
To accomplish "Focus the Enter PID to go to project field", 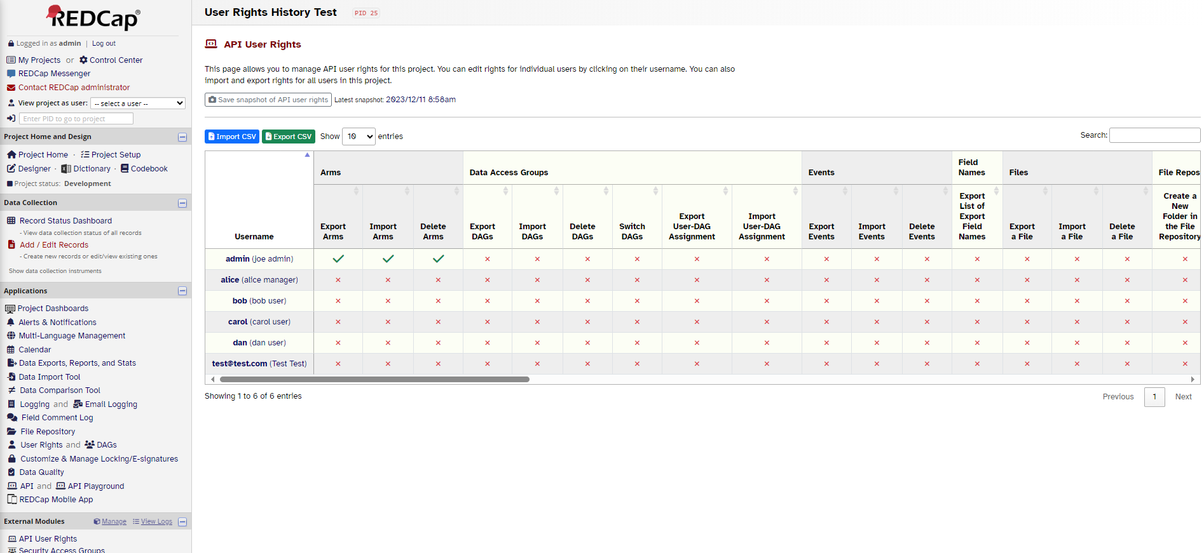I will (76, 119).
